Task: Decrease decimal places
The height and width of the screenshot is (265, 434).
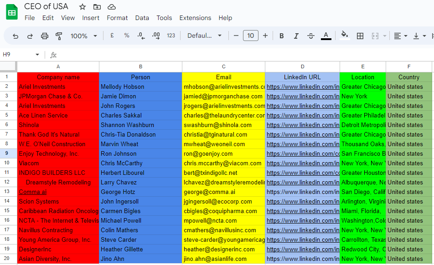Action: click(141, 36)
